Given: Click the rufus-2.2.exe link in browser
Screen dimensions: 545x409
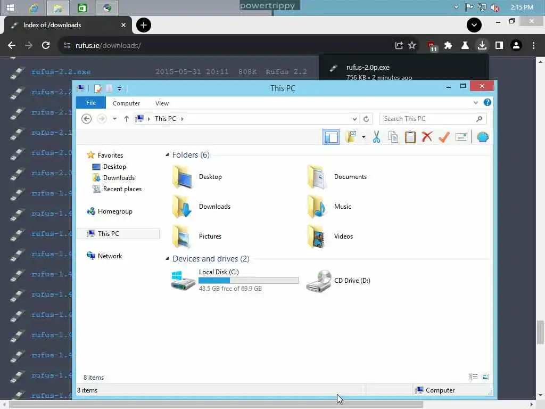Looking at the screenshot, I should [61, 72].
